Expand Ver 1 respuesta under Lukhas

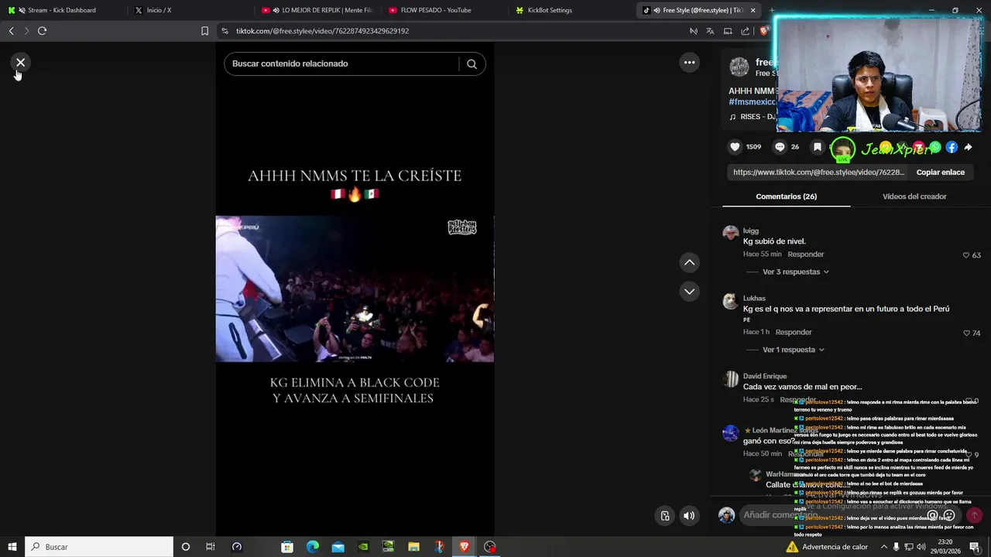(794, 350)
